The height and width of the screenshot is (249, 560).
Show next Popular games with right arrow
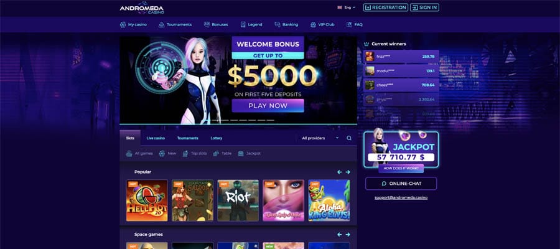348,172
